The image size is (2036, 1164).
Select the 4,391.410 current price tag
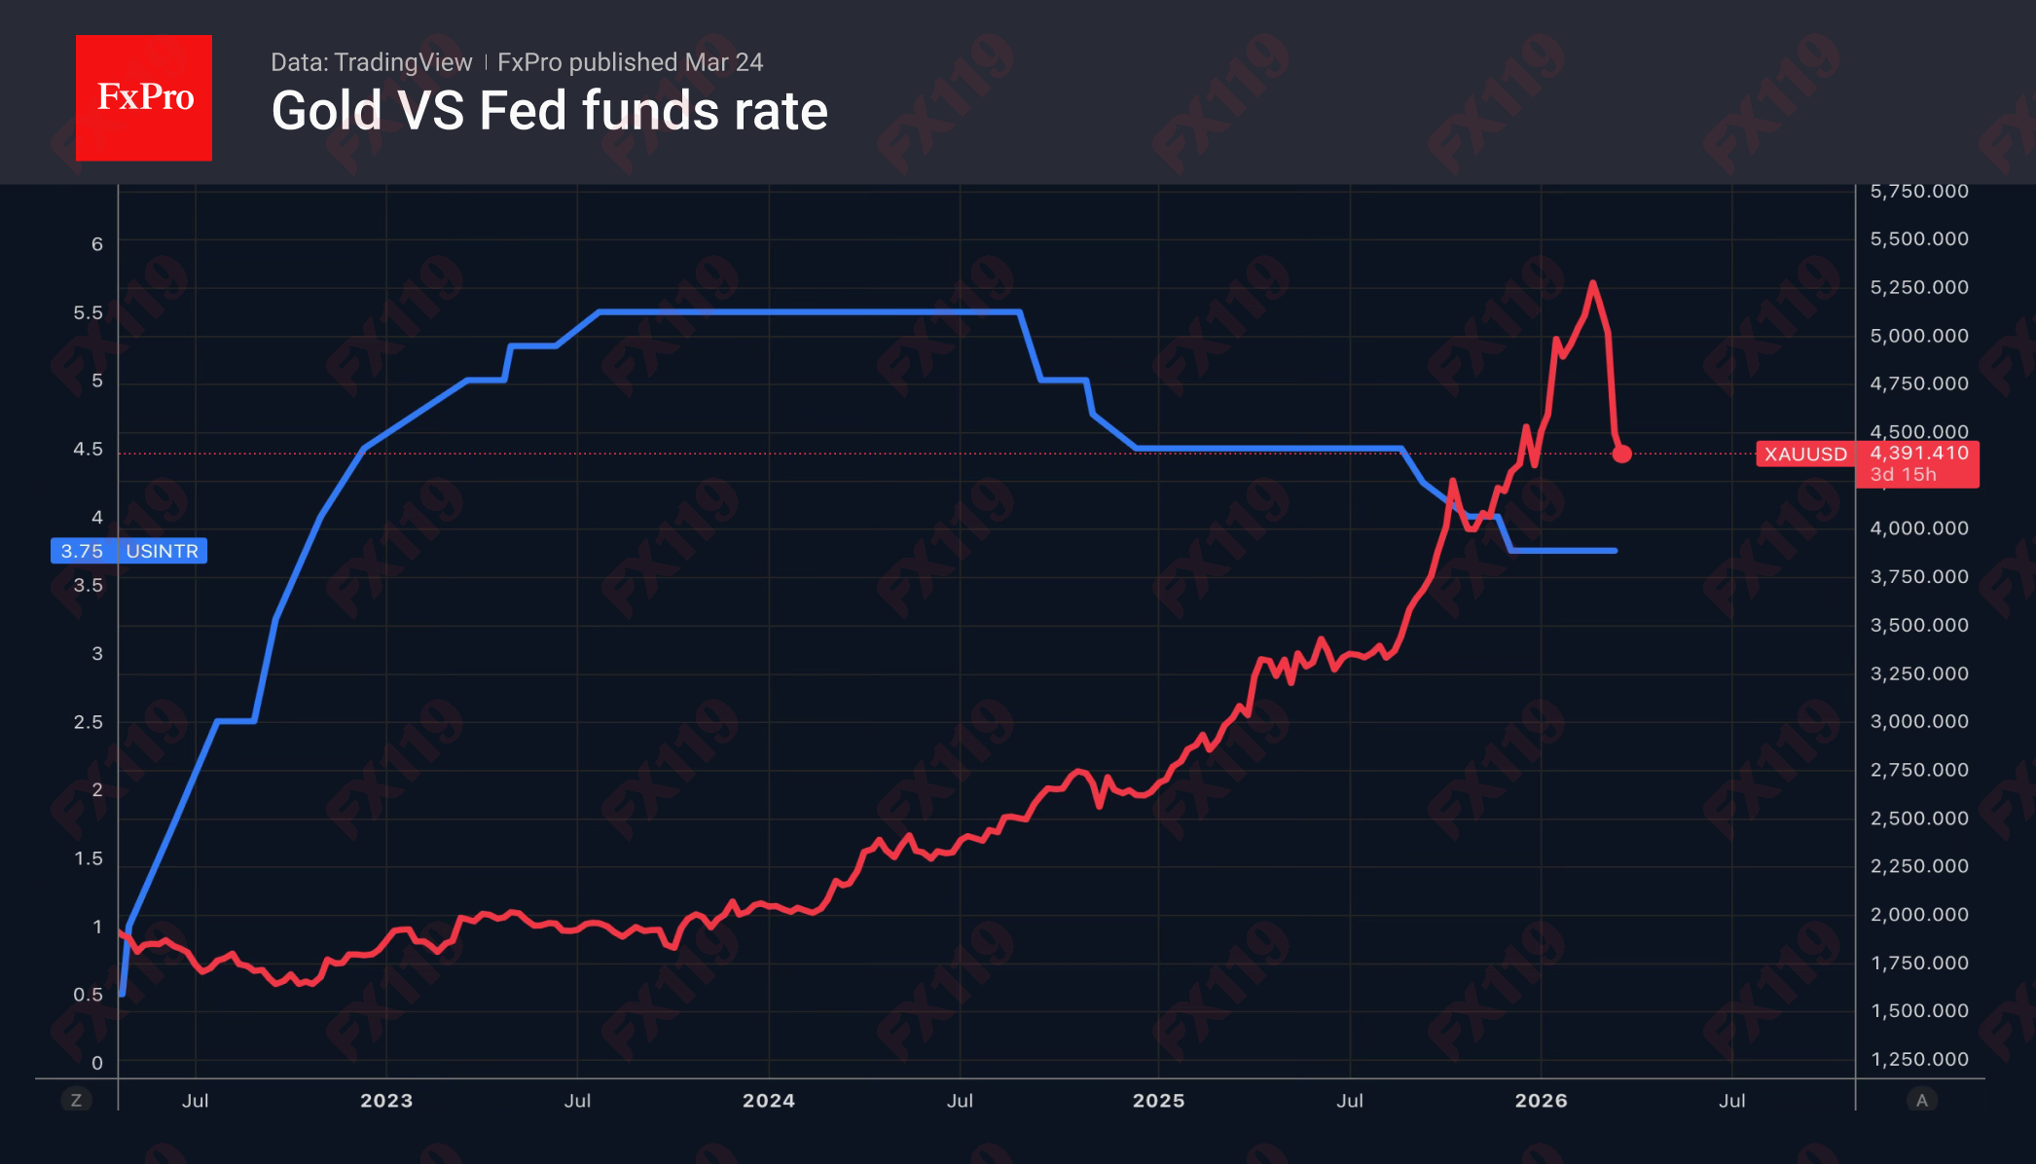pos(1918,453)
